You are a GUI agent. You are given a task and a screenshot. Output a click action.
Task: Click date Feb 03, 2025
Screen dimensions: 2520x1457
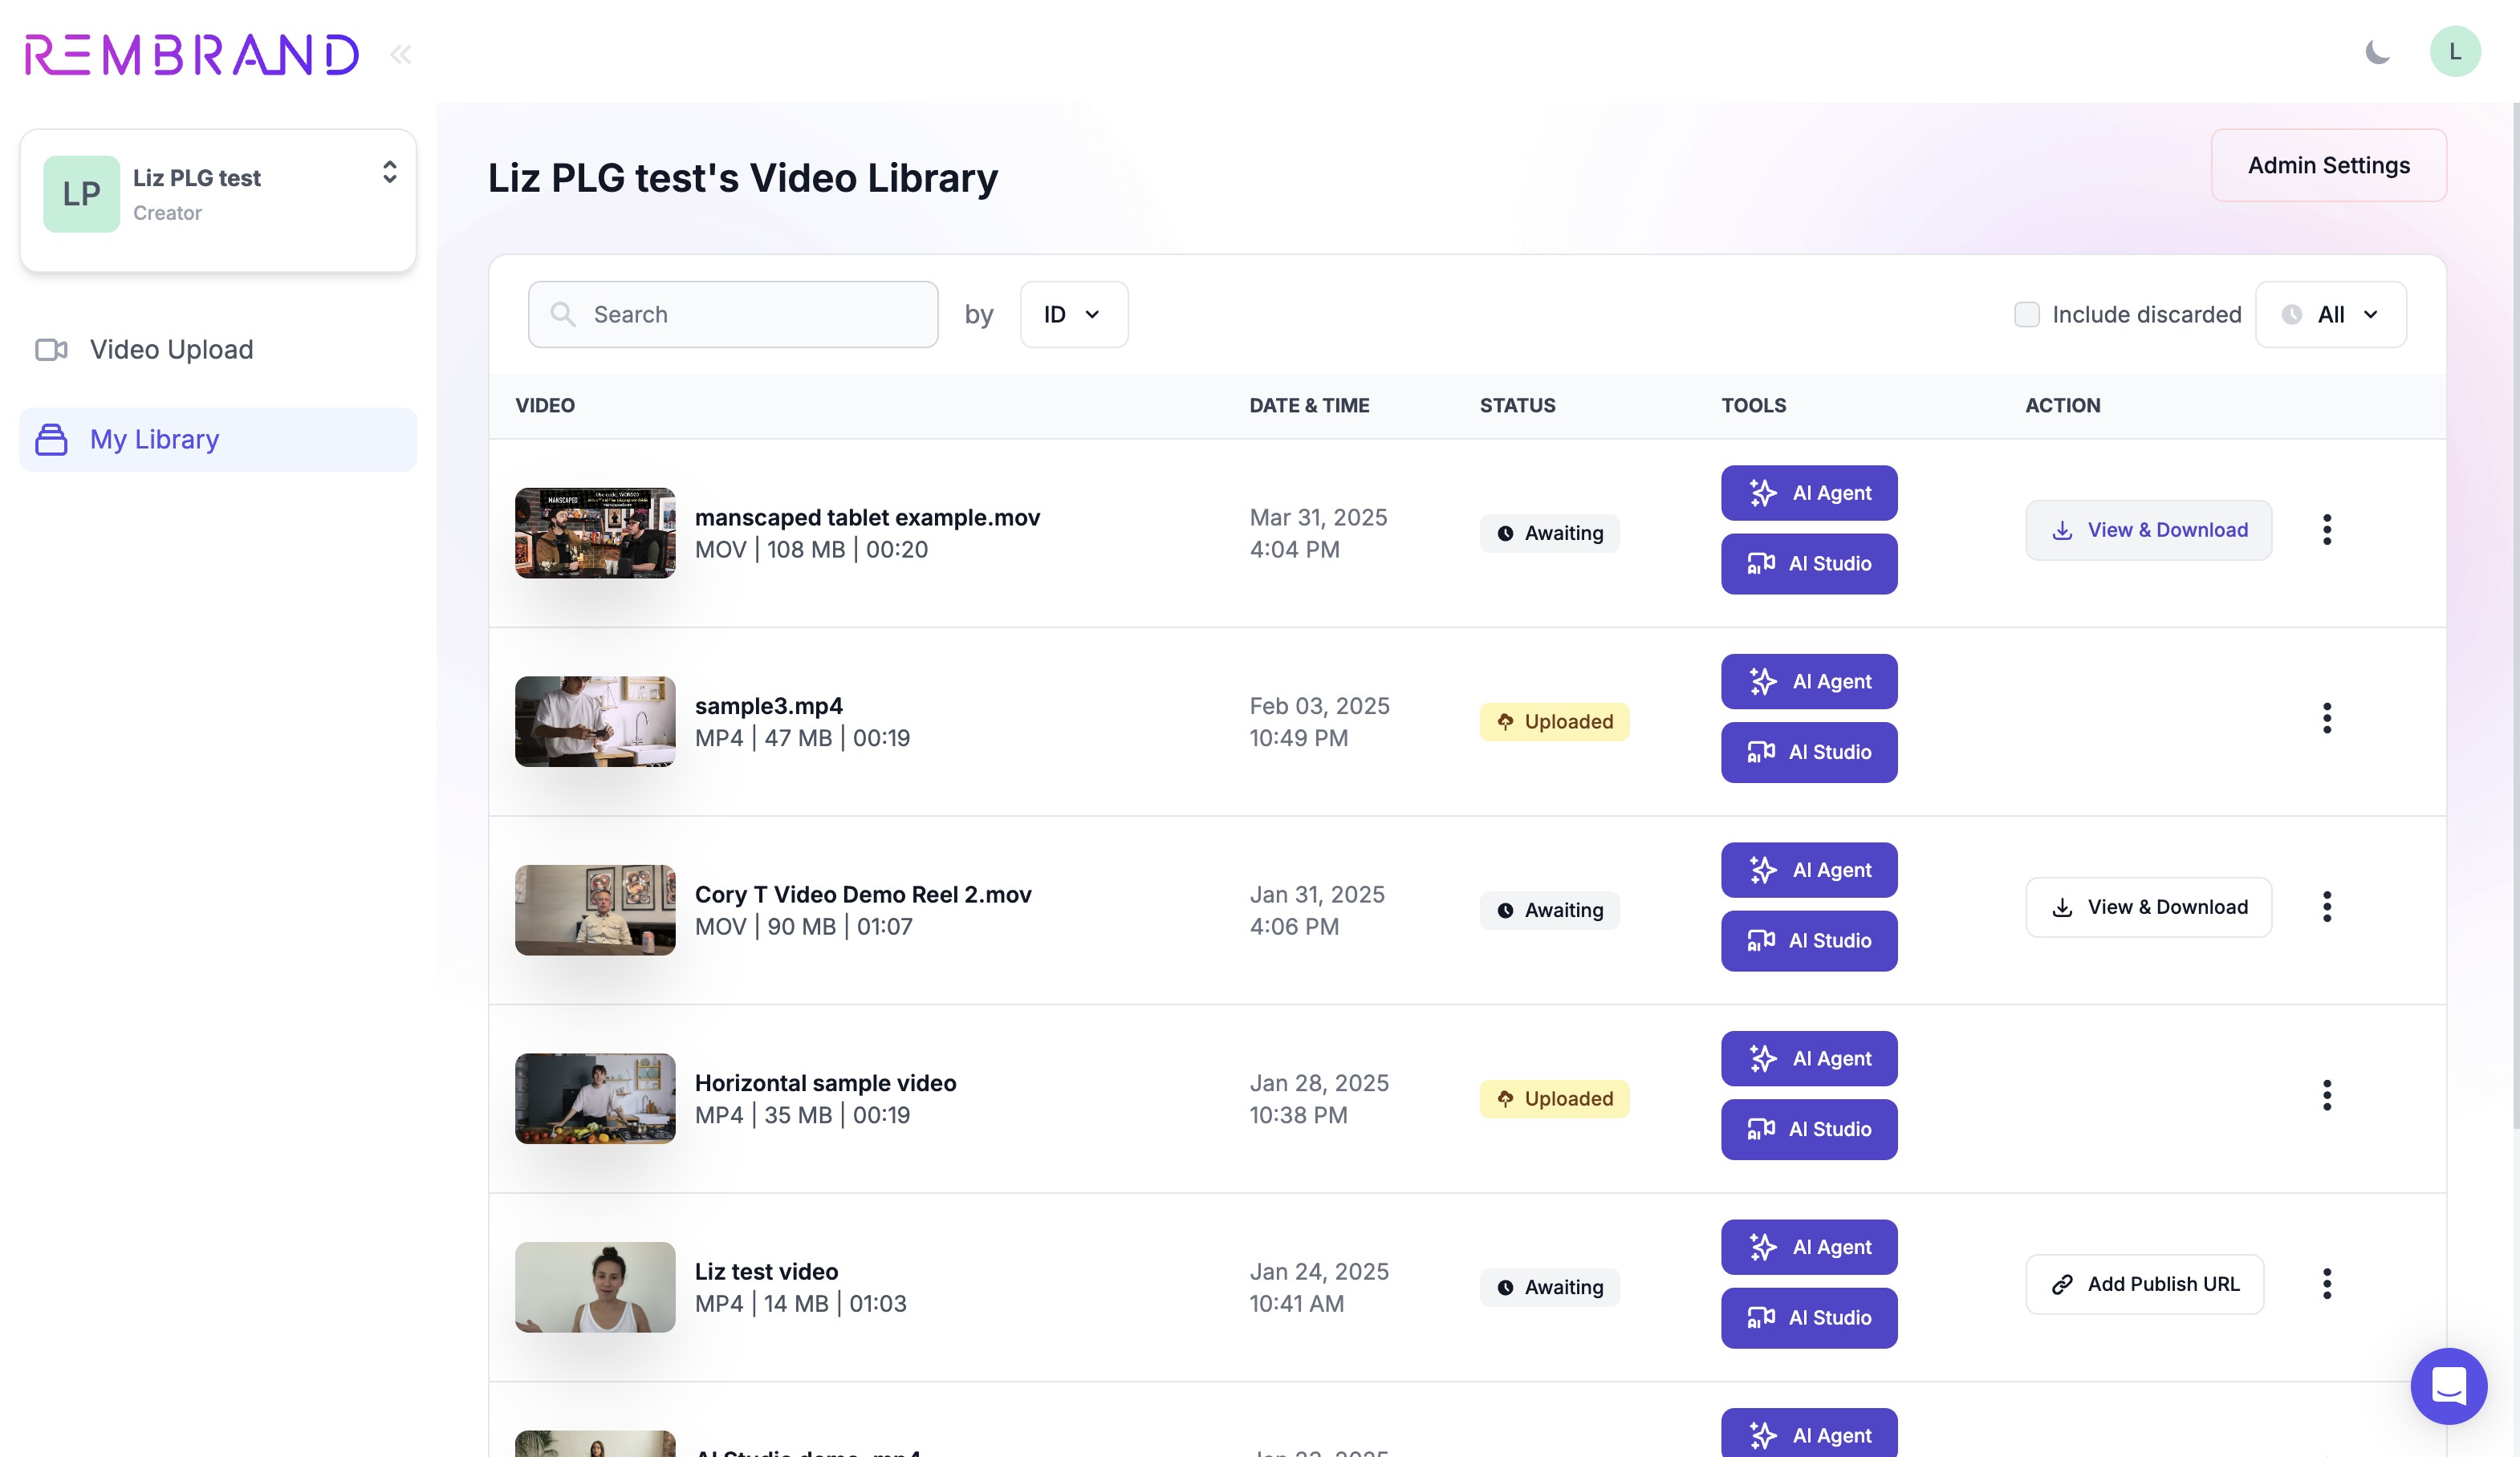coord(1319,706)
